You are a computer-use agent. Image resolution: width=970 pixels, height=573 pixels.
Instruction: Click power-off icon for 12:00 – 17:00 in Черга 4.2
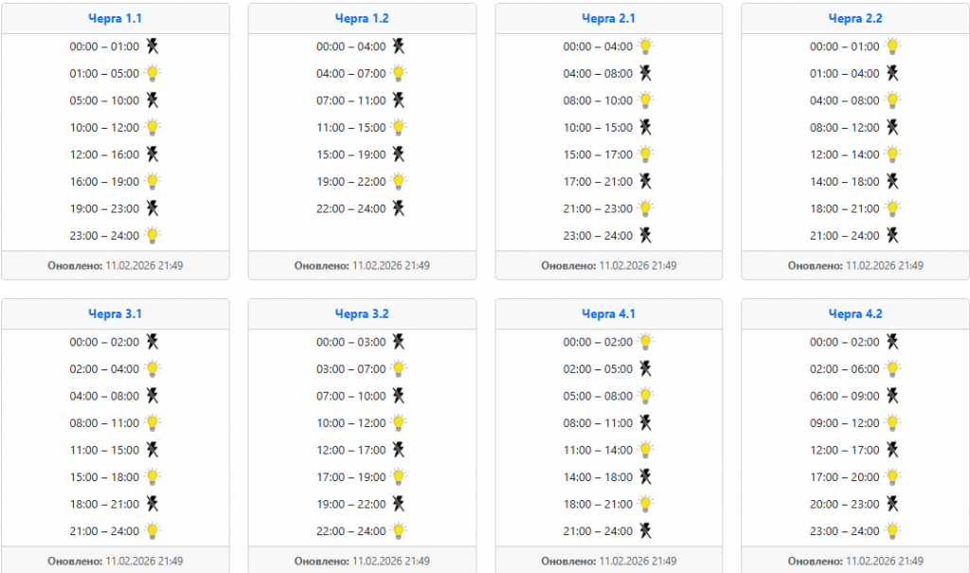pyautogui.click(x=892, y=450)
